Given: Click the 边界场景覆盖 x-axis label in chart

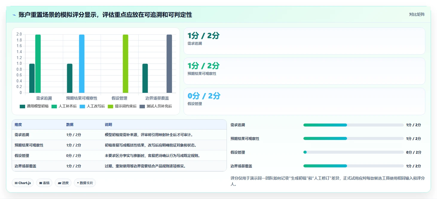Looking at the screenshot, I should tap(157, 98).
